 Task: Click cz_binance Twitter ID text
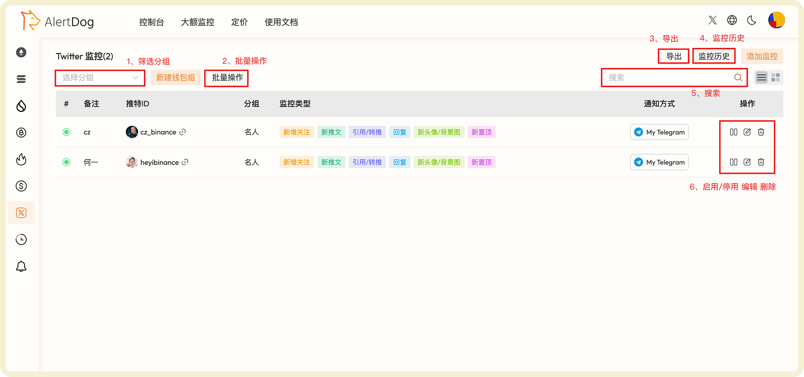pyautogui.click(x=158, y=132)
